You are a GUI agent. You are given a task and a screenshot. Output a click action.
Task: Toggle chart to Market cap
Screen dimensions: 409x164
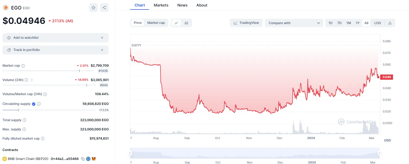[156, 23]
